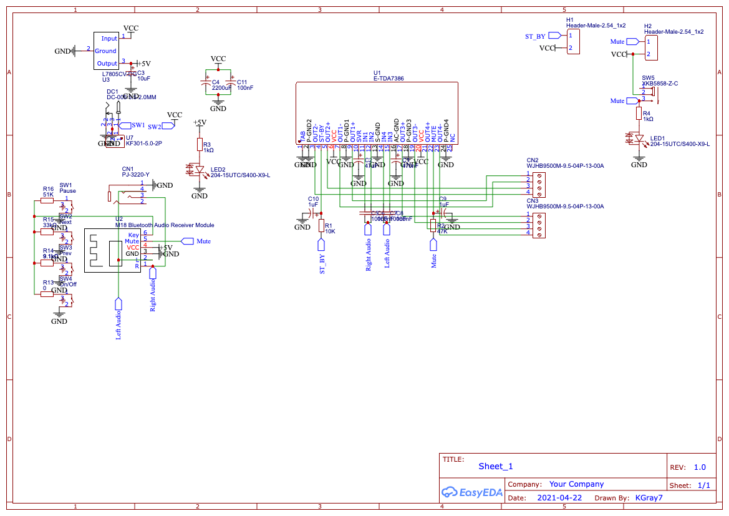Select resistor R4 1kΩ symbol

[639, 113]
